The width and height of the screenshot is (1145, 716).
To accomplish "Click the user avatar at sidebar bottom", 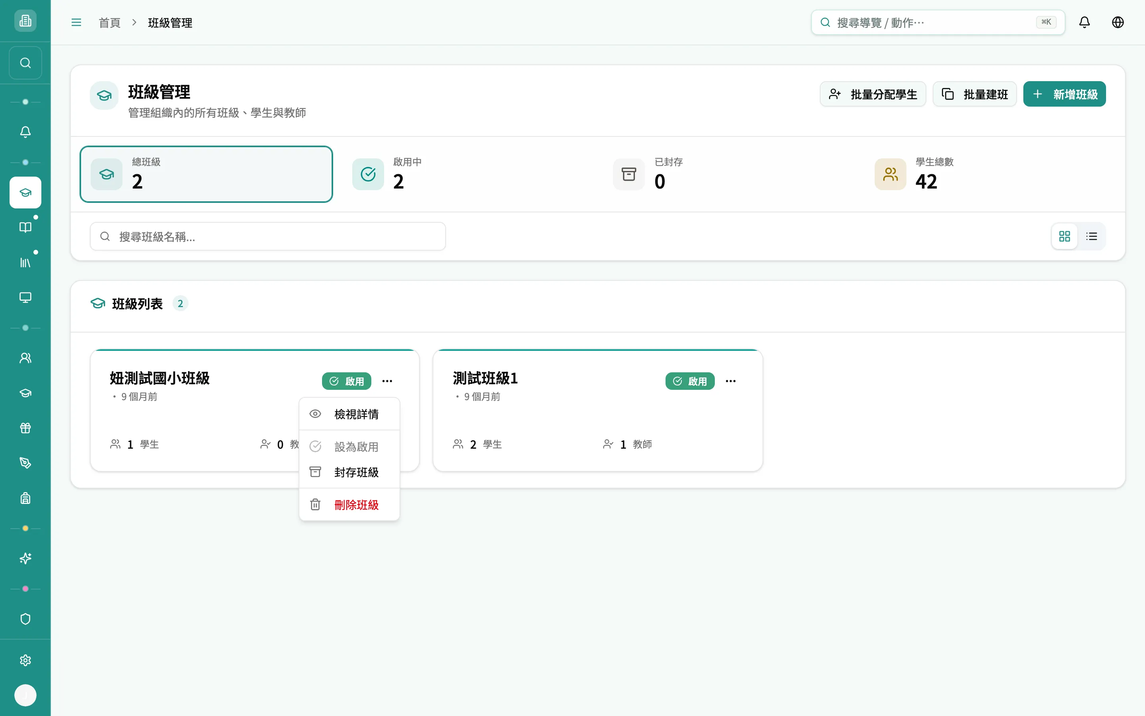I will tap(25, 695).
